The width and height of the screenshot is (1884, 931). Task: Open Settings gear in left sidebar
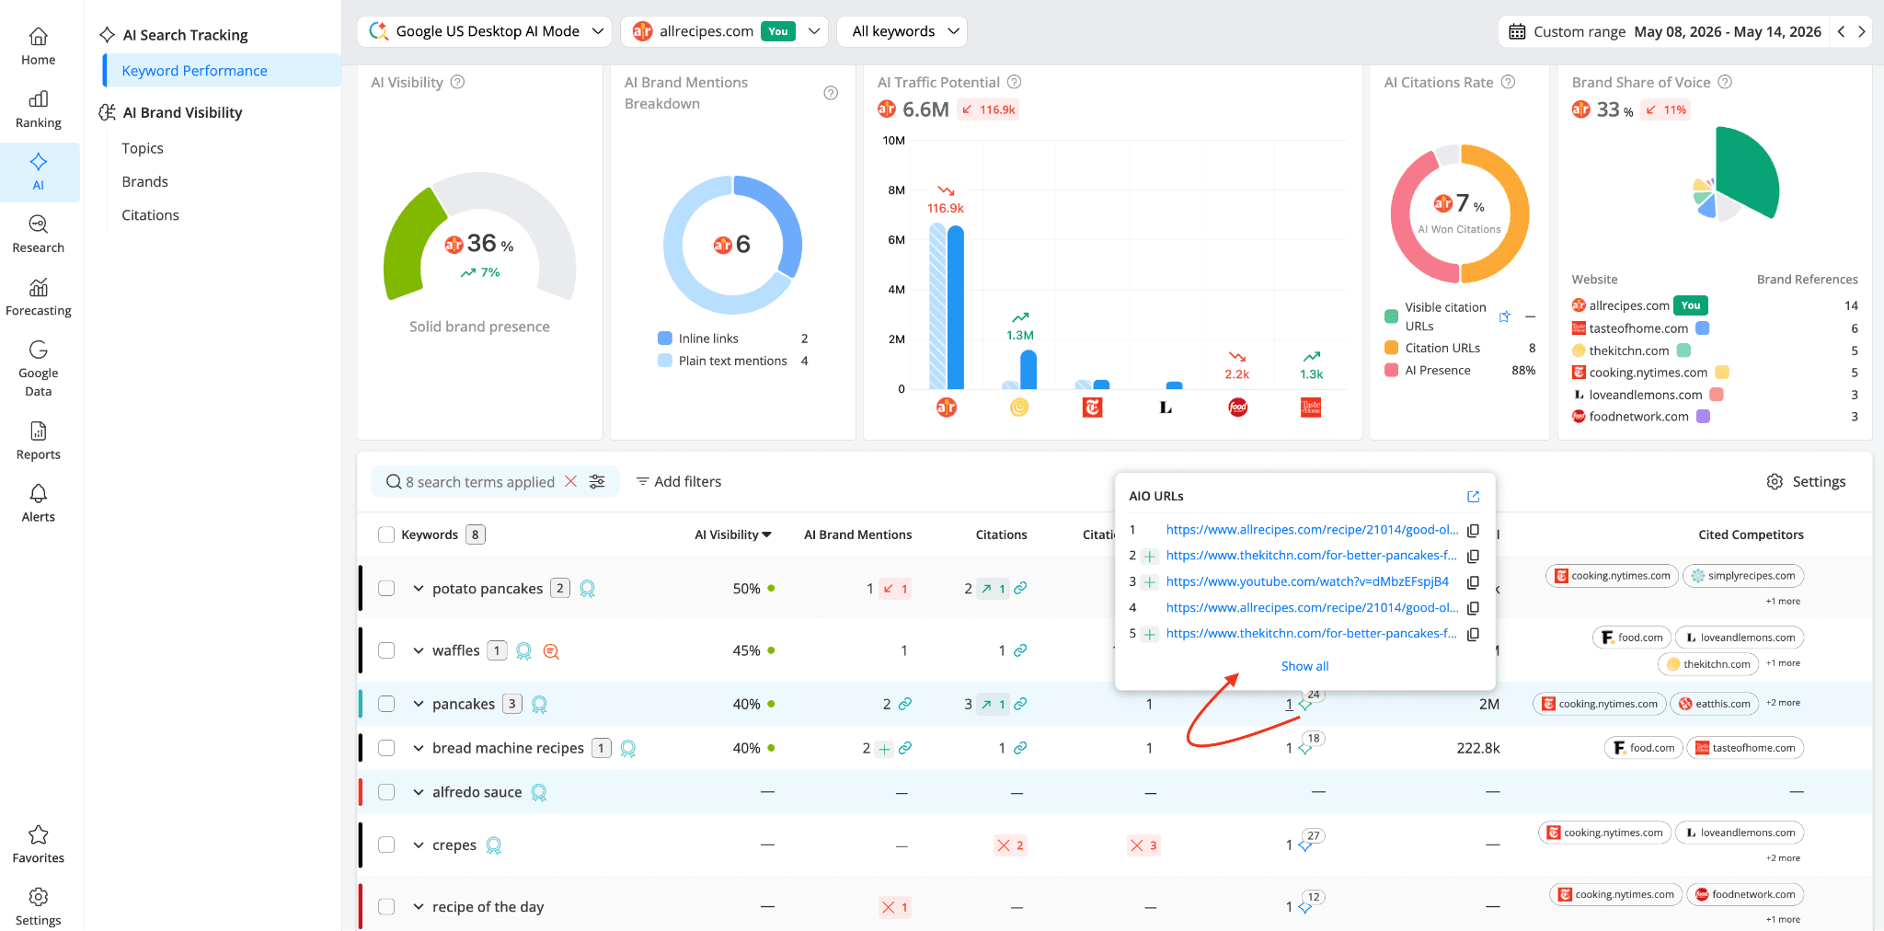(38, 907)
